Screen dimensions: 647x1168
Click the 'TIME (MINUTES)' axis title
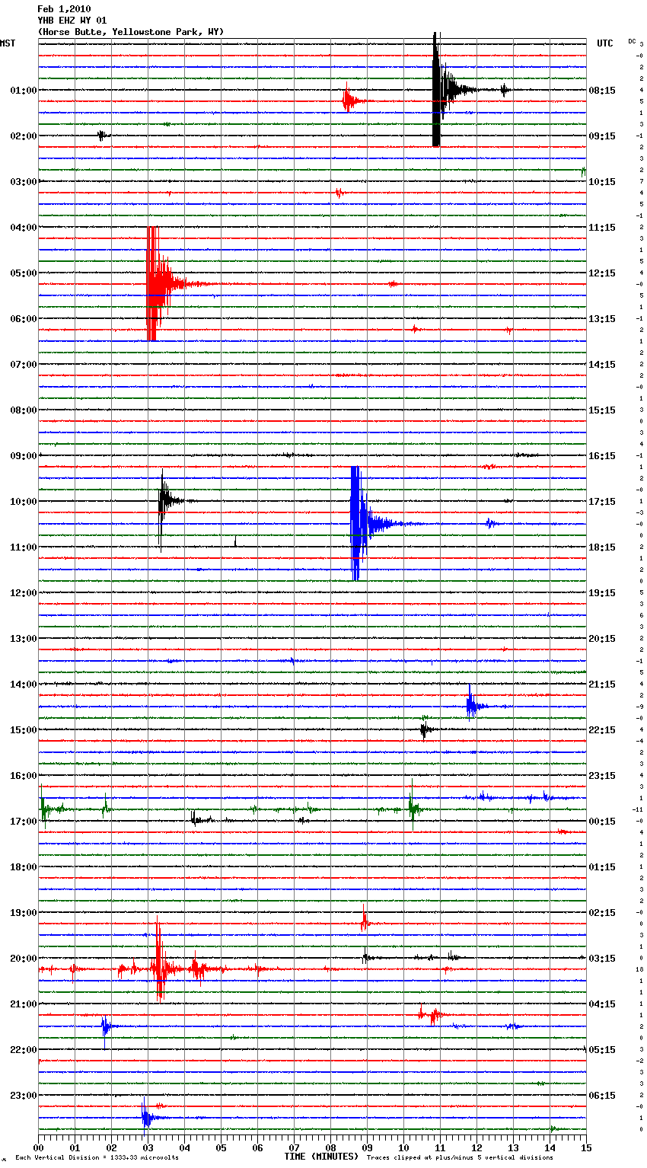click(321, 1157)
